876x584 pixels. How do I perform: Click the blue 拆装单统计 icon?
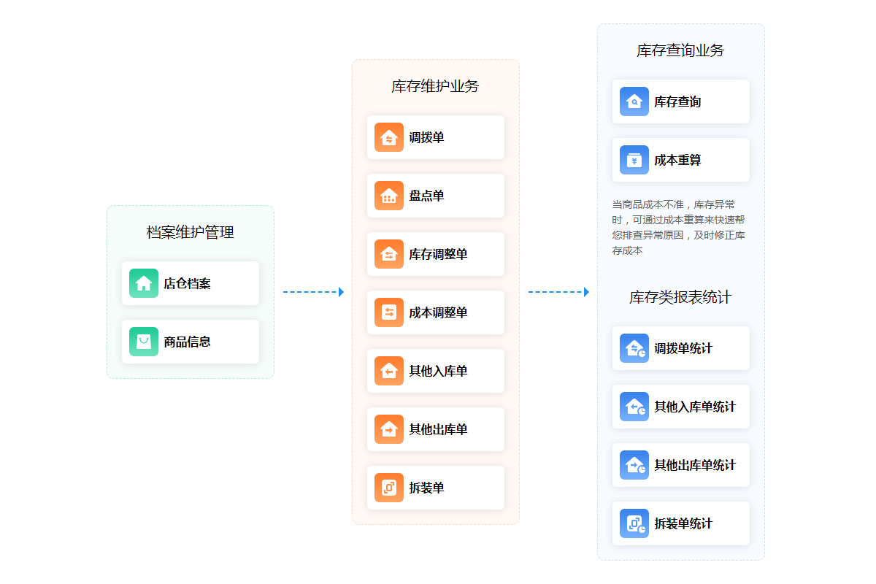click(x=634, y=523)
